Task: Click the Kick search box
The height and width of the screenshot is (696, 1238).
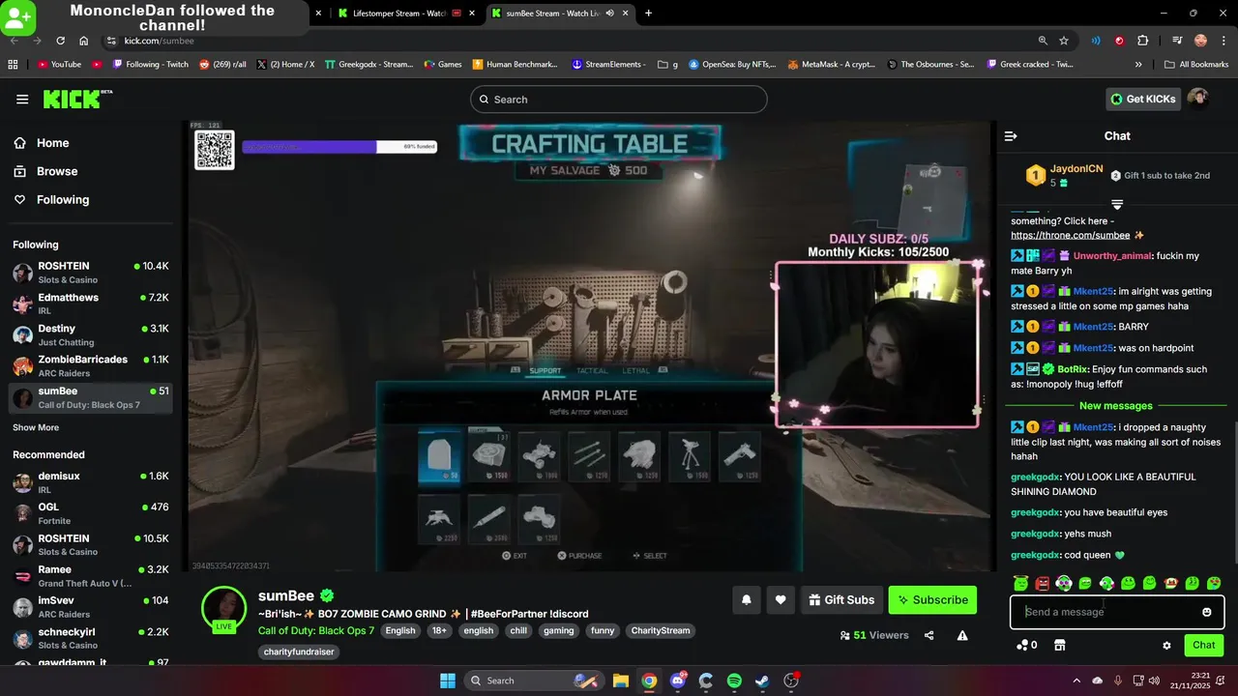Action: point(619,100)
